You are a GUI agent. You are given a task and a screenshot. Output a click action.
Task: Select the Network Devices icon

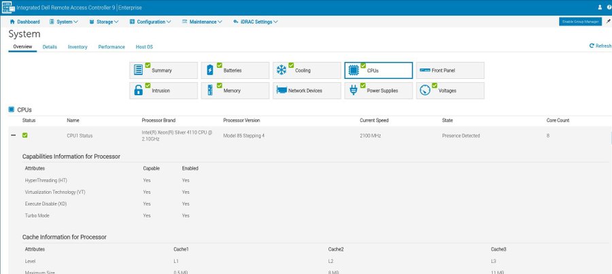point(282,90)
